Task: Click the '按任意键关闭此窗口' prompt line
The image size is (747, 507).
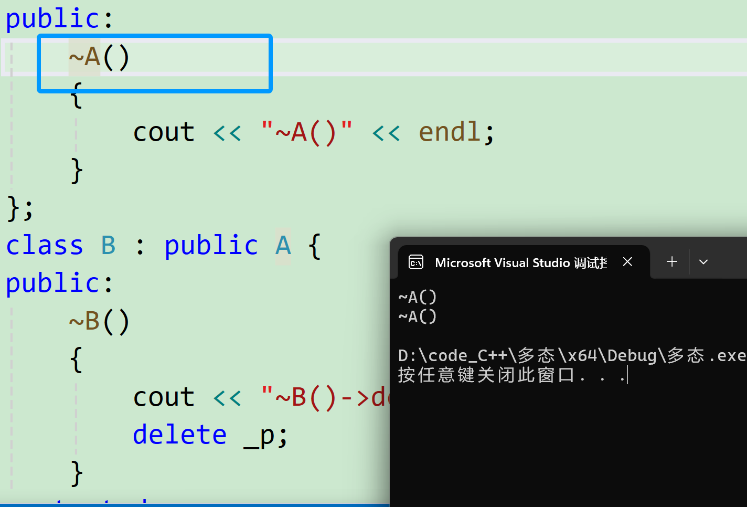Action: (512, 375)
